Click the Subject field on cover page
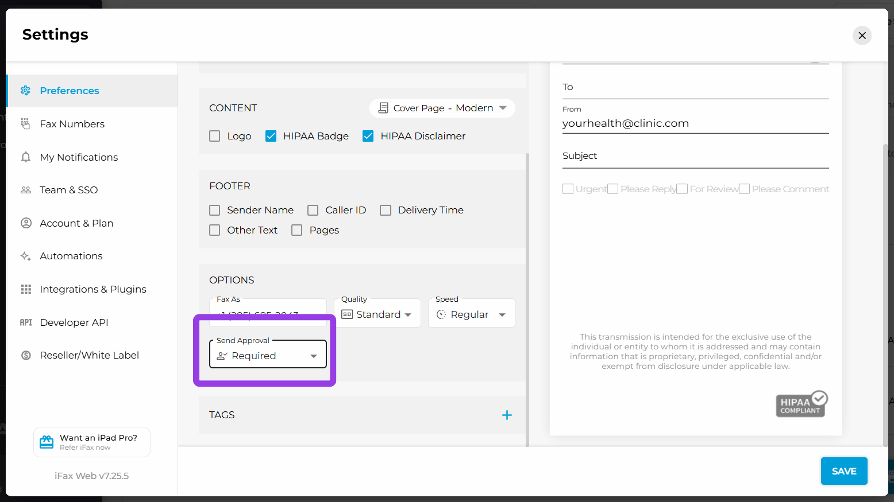Viewport: 894px width, 502px height. point(695,157)
